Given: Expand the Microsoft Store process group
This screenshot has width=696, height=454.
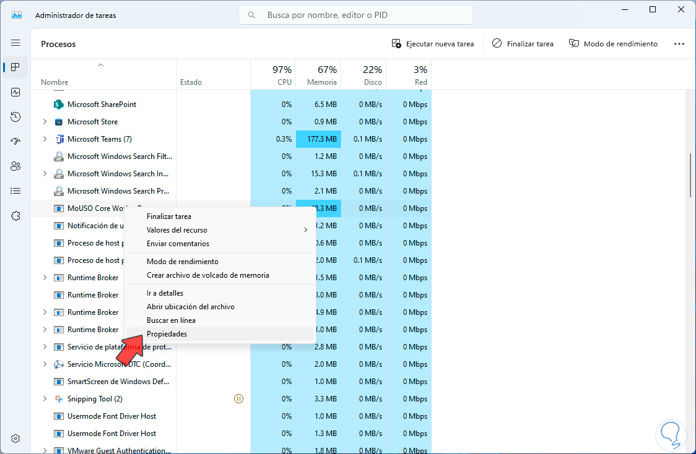Looking at the screenshot, I should 45,122.
